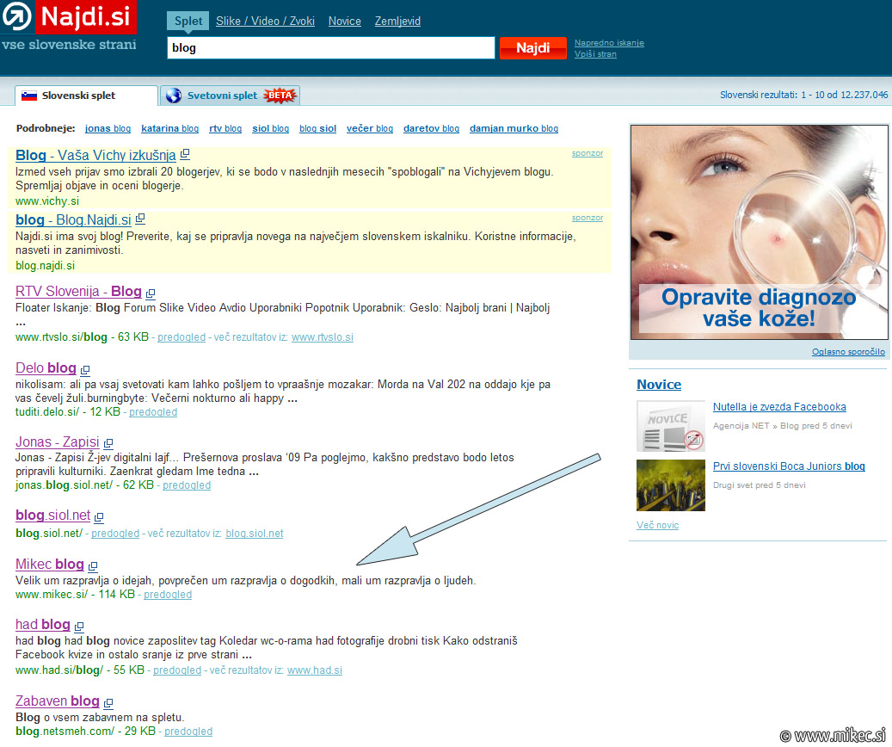Viewport: 892px width, 747px height.
Task: Open the had blog result
Action: [x=43, y=625]
